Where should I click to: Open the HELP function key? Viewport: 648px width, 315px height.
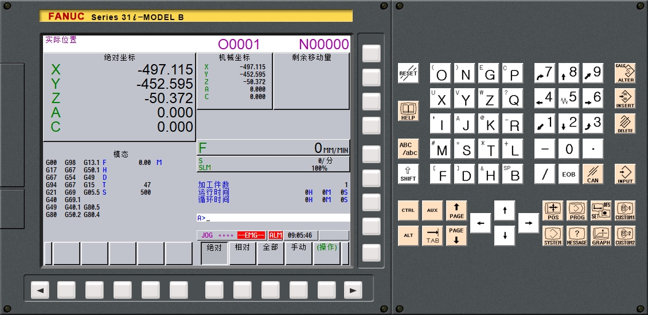(x=408, y=111)
